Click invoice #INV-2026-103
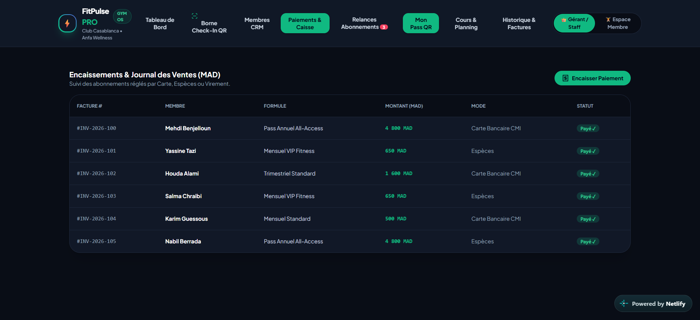 point(96,196)
